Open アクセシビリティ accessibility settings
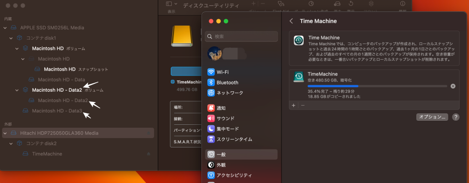The width and height of the screenshot is (469, 183). 241,175
